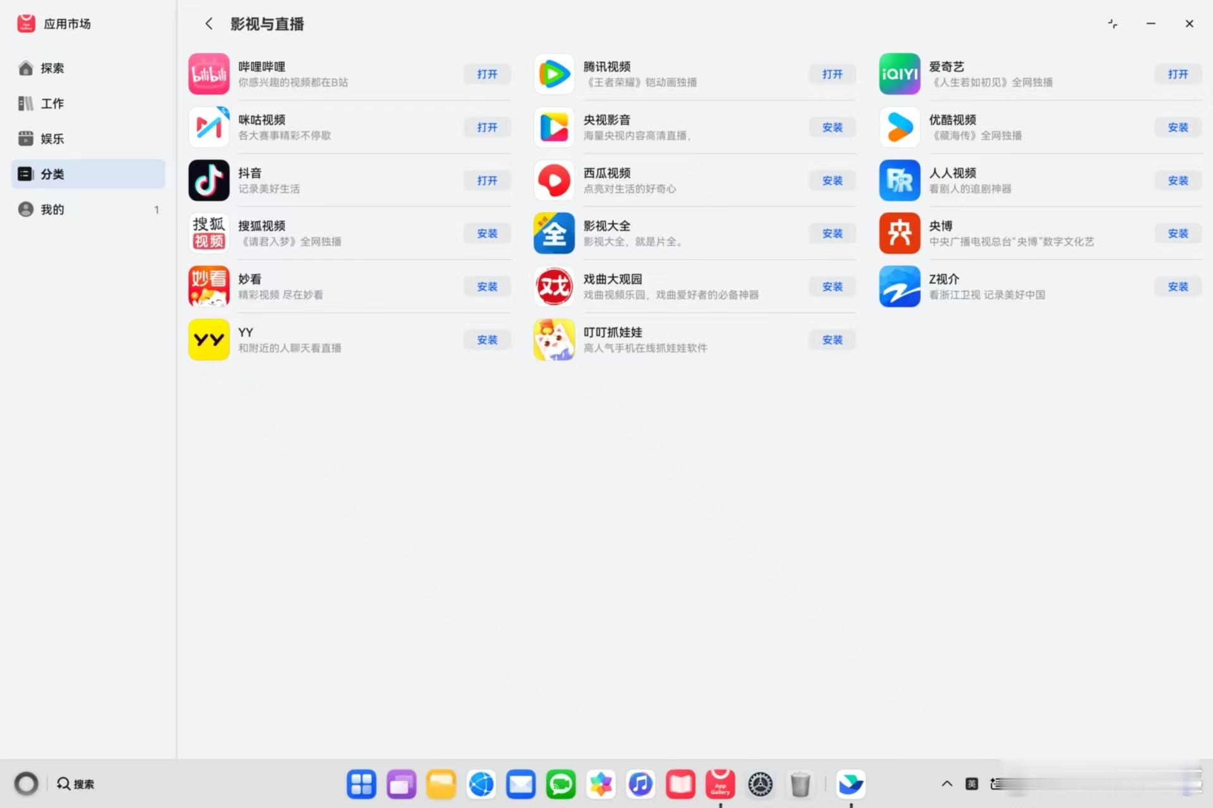Install YY with its 安装 button
This screenshot has height=808, width=1213.
[487, 340]
